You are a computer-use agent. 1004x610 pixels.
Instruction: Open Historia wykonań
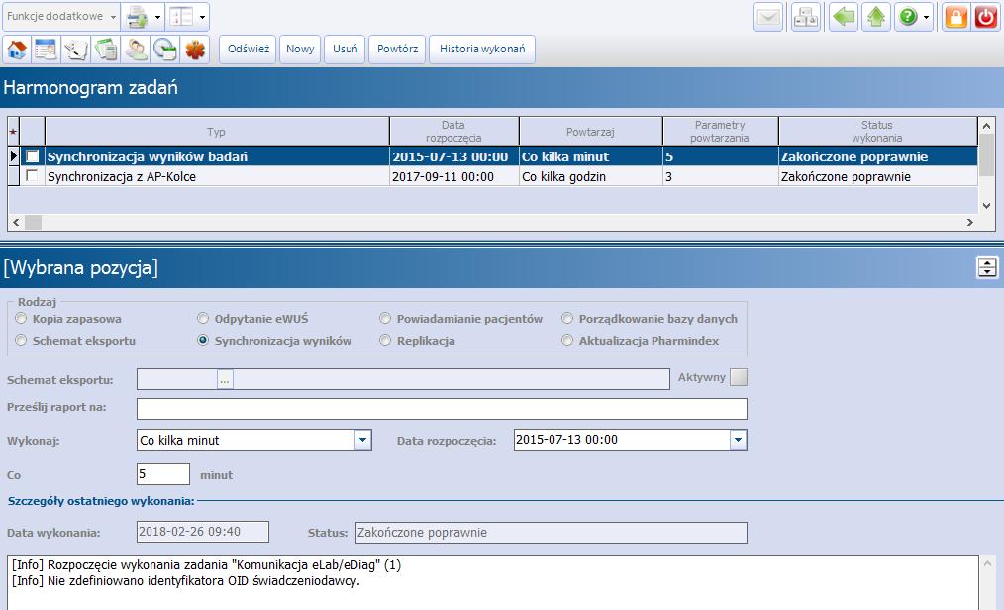pyautogui.click(x=482, y=49)
